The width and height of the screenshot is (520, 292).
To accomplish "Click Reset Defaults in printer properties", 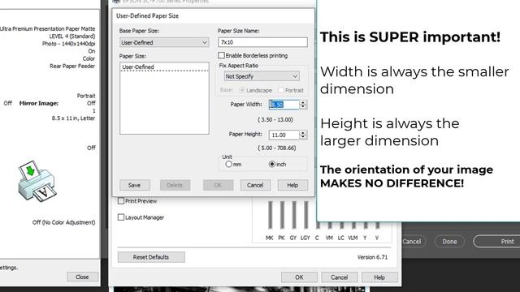I will [x=151, y=257].
